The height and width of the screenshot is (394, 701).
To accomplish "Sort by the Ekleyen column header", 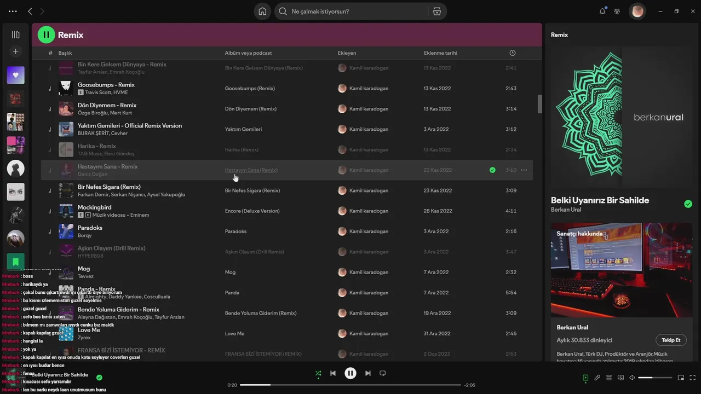I will pos(347,53).
